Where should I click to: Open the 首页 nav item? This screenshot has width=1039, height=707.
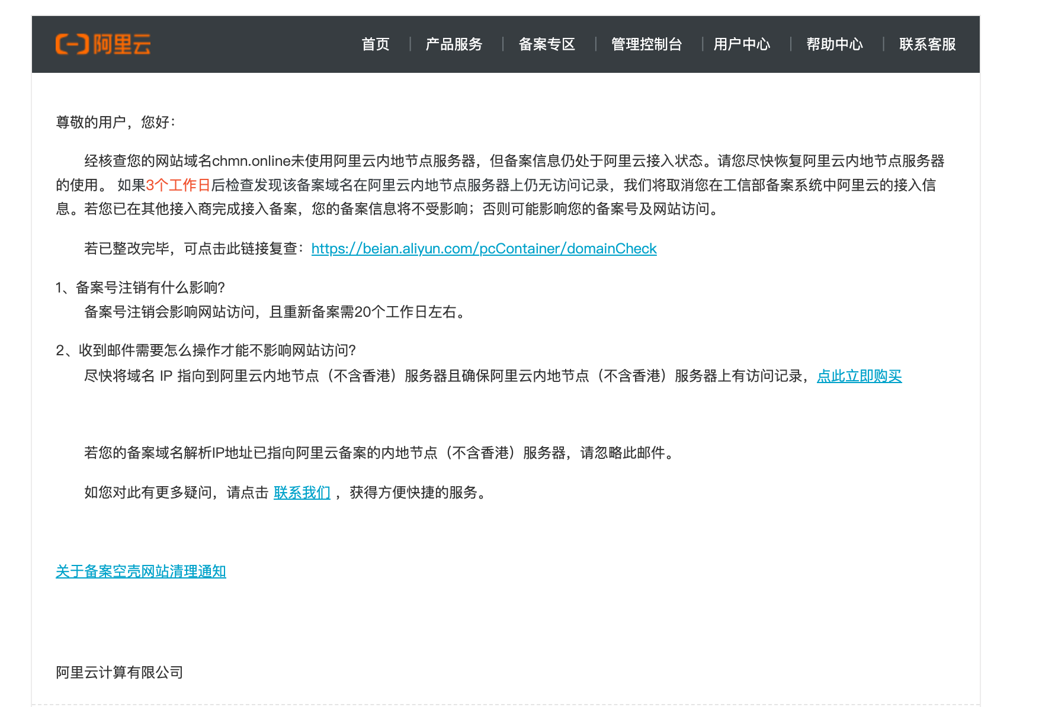tap(376, 44)
